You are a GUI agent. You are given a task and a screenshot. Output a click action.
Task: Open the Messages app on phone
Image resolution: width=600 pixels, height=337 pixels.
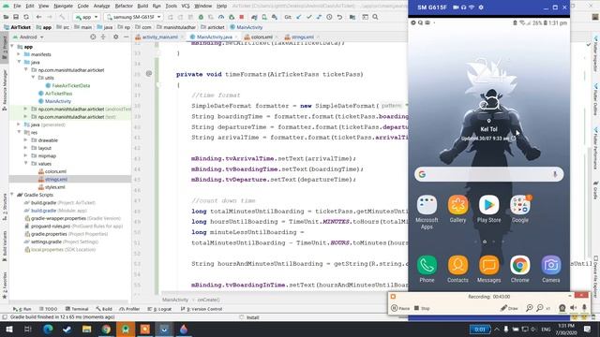[x=488, y=269]
